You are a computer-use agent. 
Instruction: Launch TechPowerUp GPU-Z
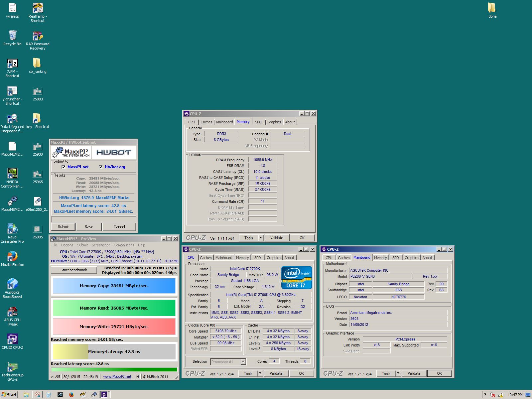tap(12, 371)
